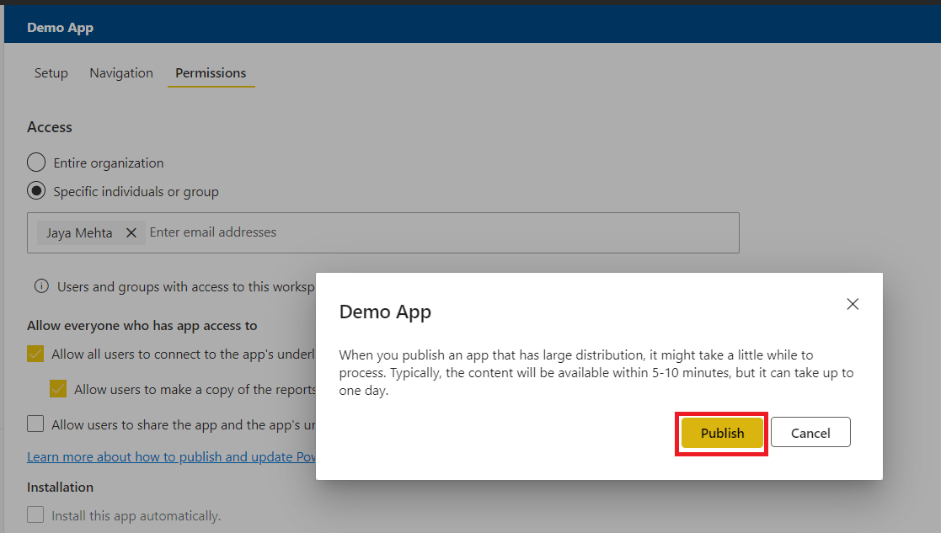Select the Permissions tab

(x=211, y=73)
